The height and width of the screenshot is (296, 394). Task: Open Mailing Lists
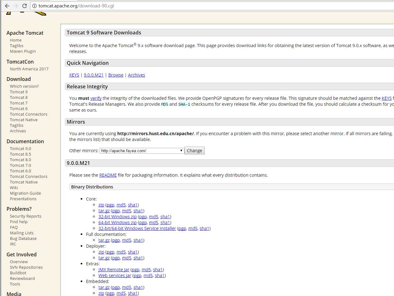pyautogui.click(x=21, y=233)
